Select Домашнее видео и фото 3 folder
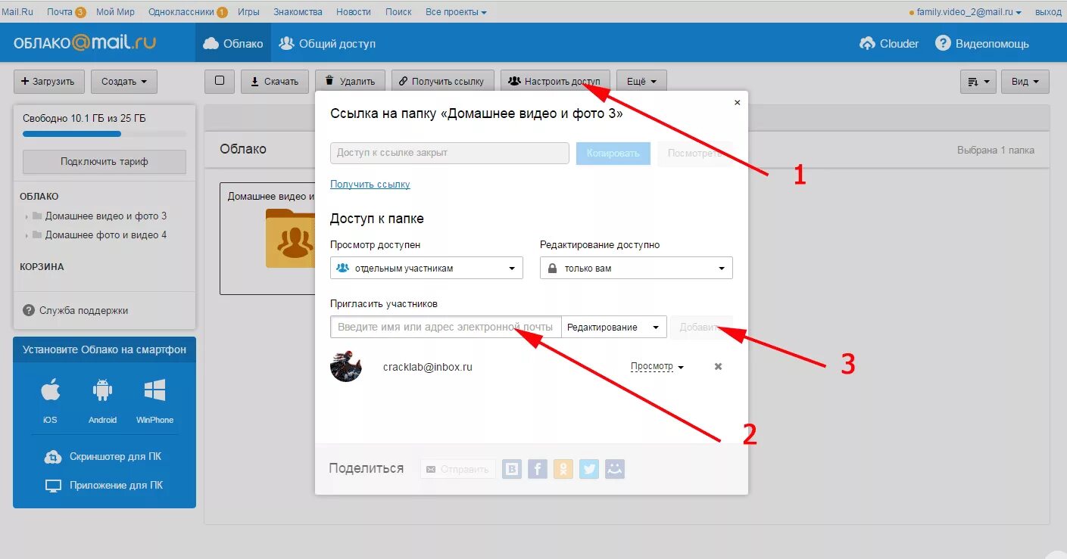1067x559 pixels. pos(105,216)
